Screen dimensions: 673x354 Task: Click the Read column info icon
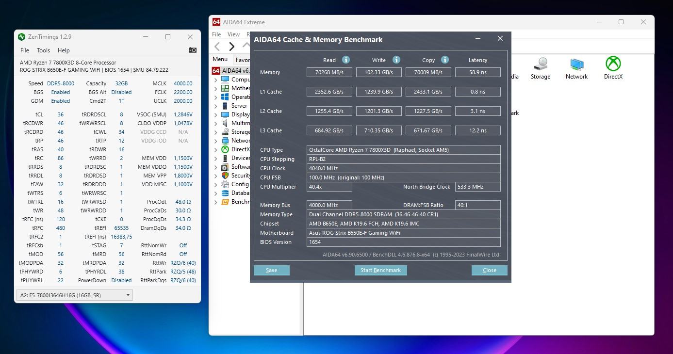[346, 60]
